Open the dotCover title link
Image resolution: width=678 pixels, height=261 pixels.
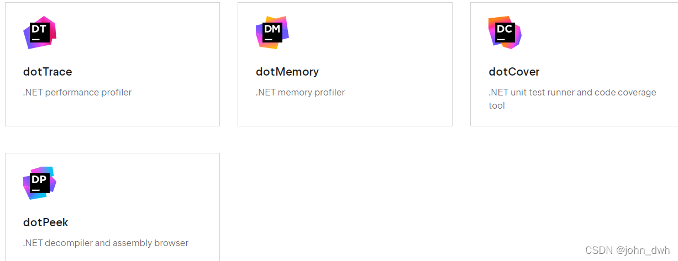pyautogui.click(x=514, y=72)
